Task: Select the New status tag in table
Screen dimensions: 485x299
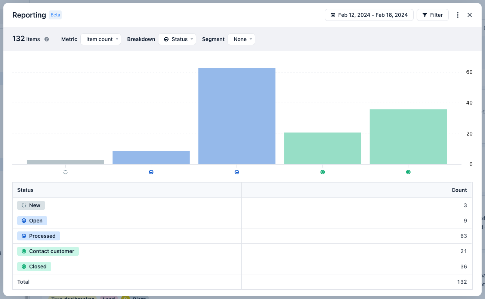Action: (x=31, y=205)
